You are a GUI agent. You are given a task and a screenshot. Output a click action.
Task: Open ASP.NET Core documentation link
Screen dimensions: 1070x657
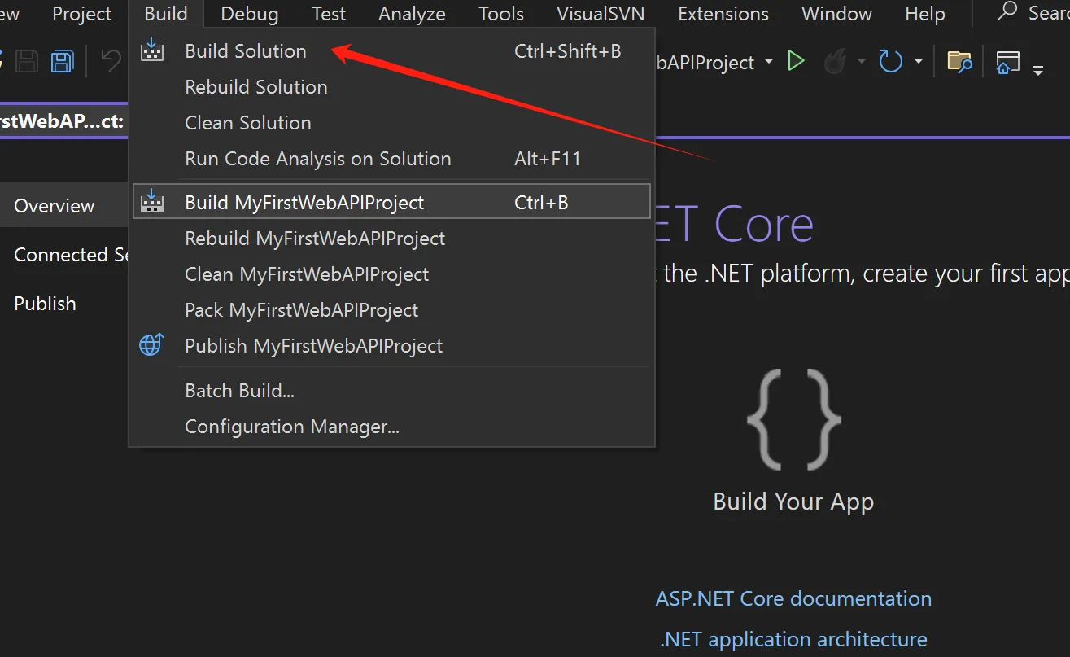pos(793,598)
